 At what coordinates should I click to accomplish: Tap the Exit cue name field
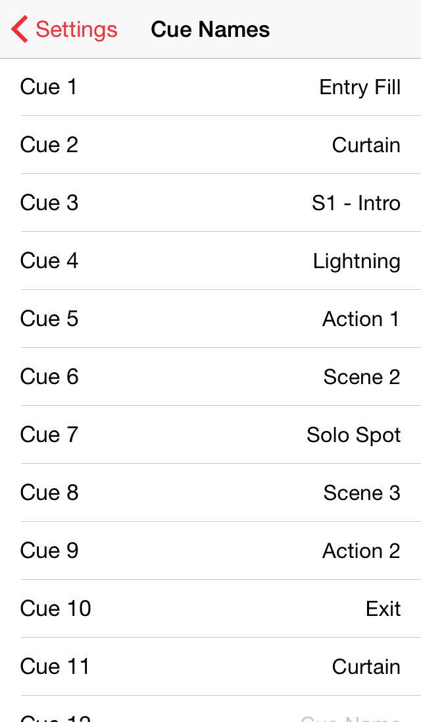coord(383,609)
